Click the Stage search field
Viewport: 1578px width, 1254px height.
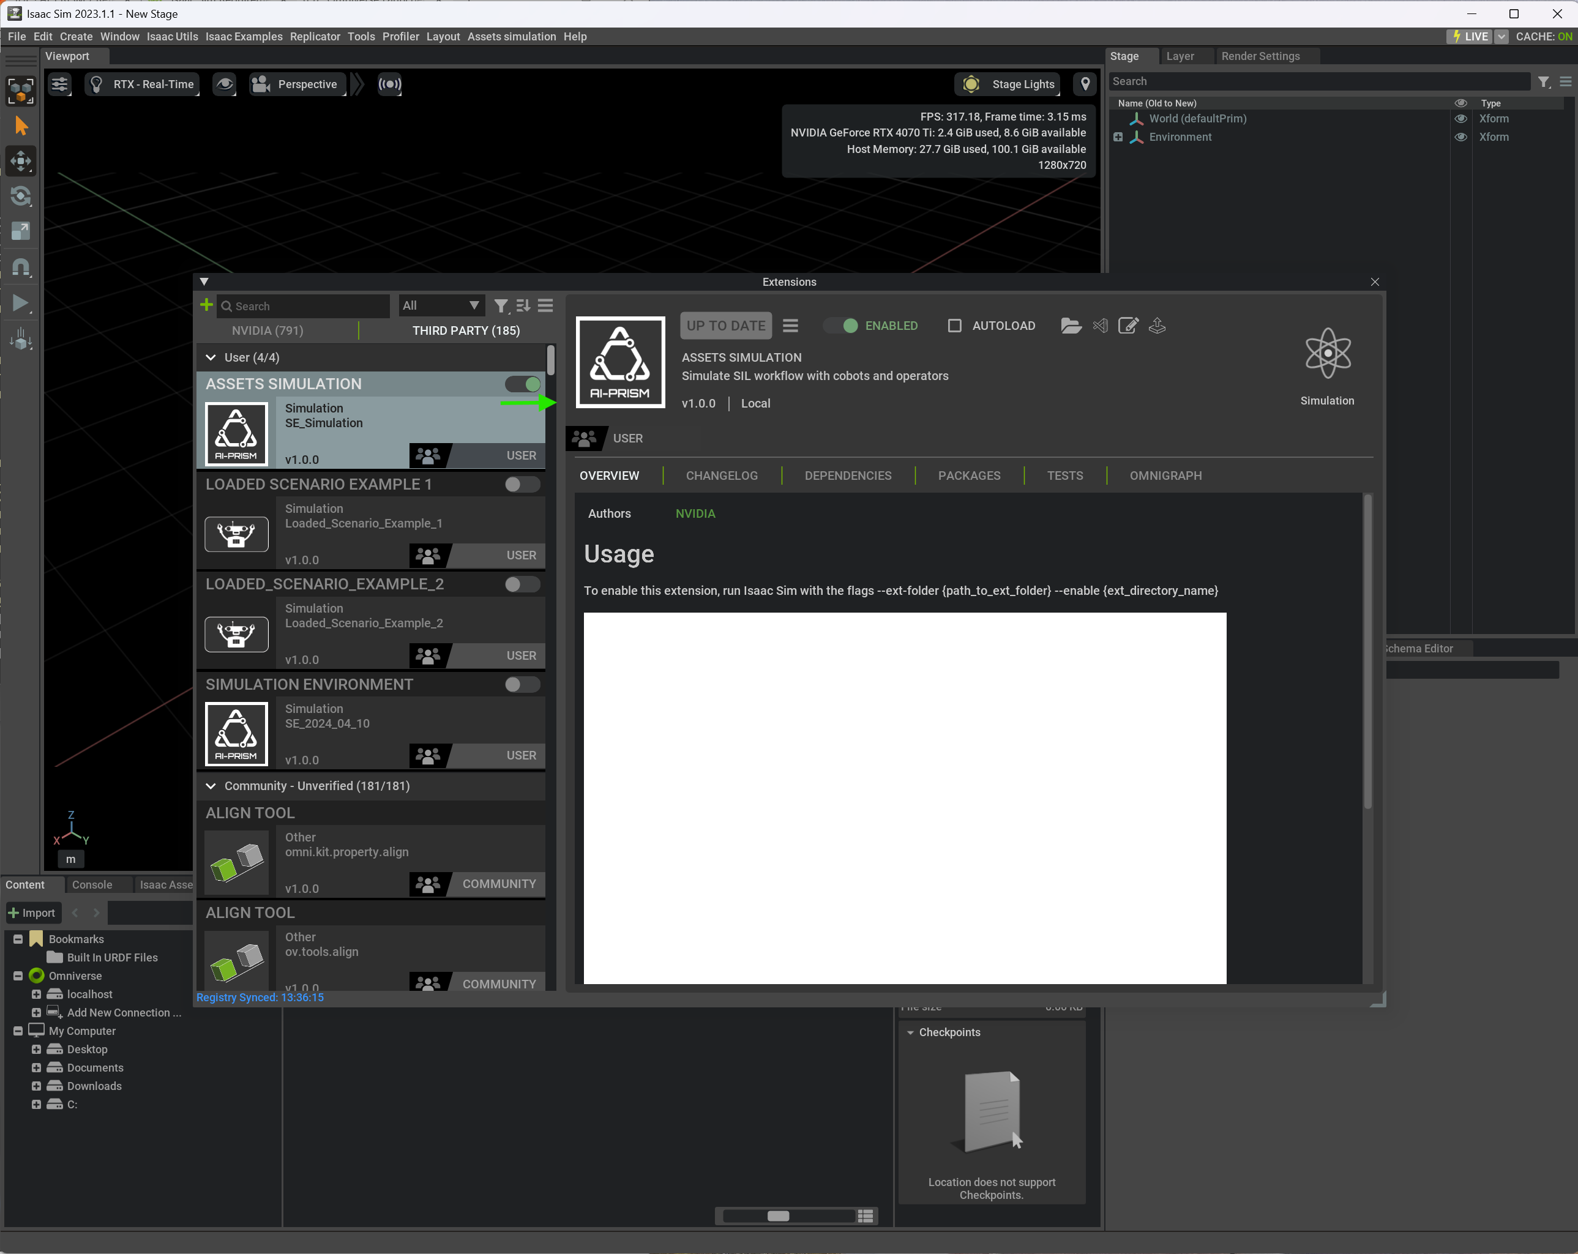[x=1317, y=81]
